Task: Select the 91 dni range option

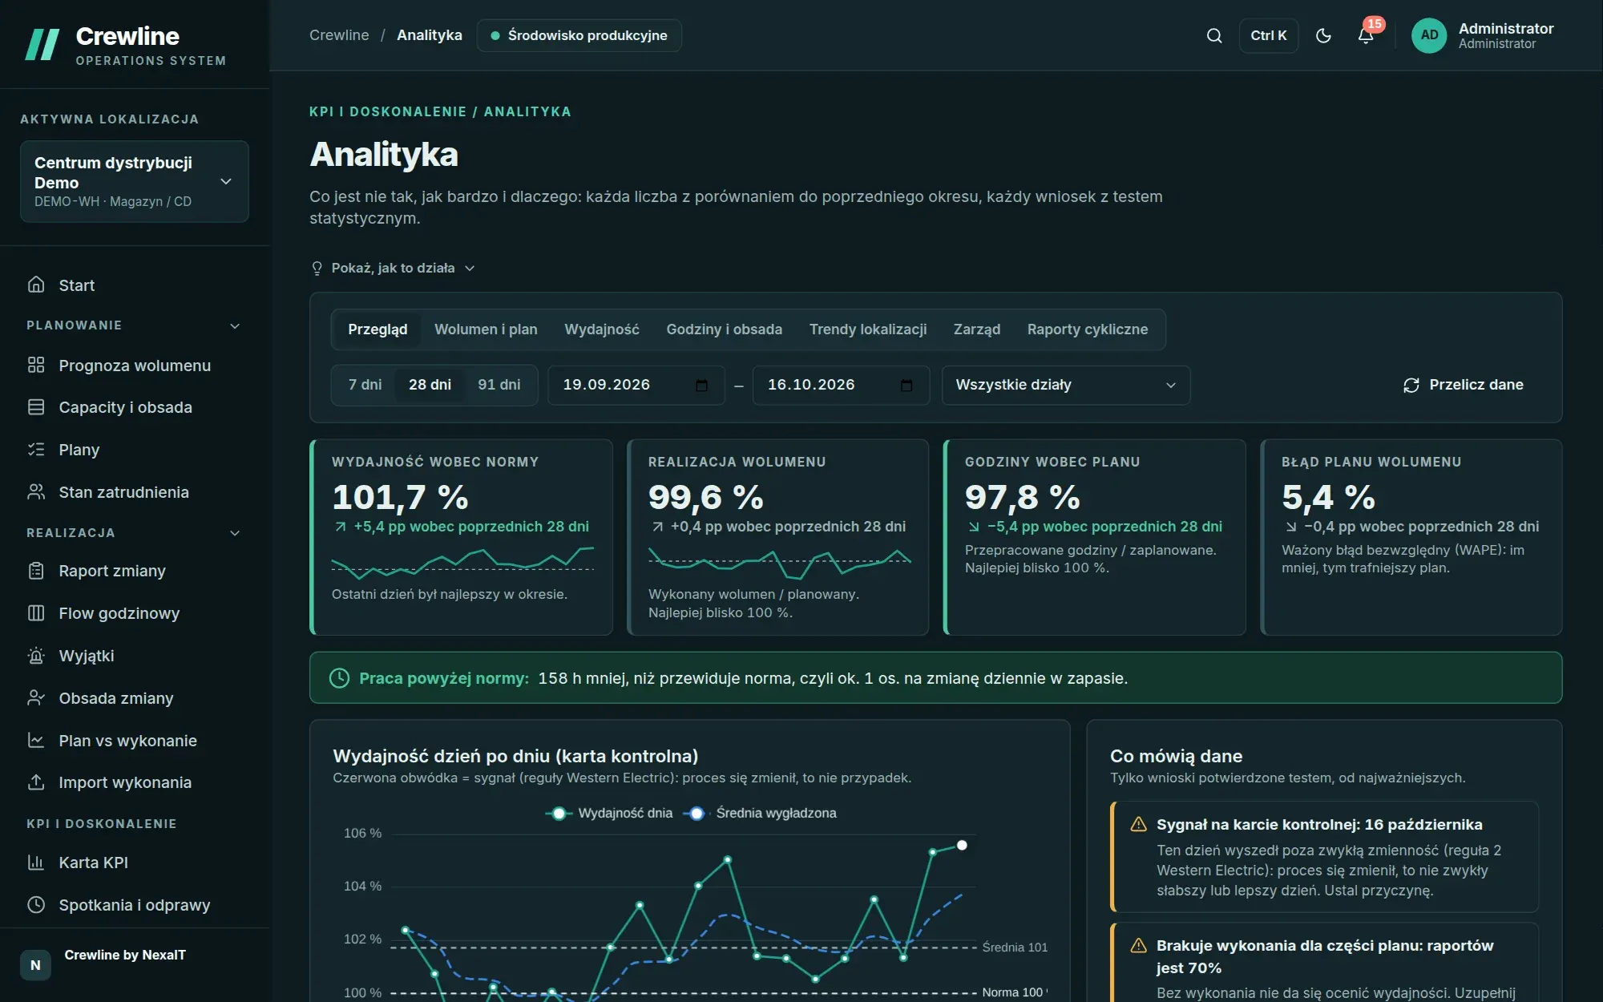Action: 499,385
